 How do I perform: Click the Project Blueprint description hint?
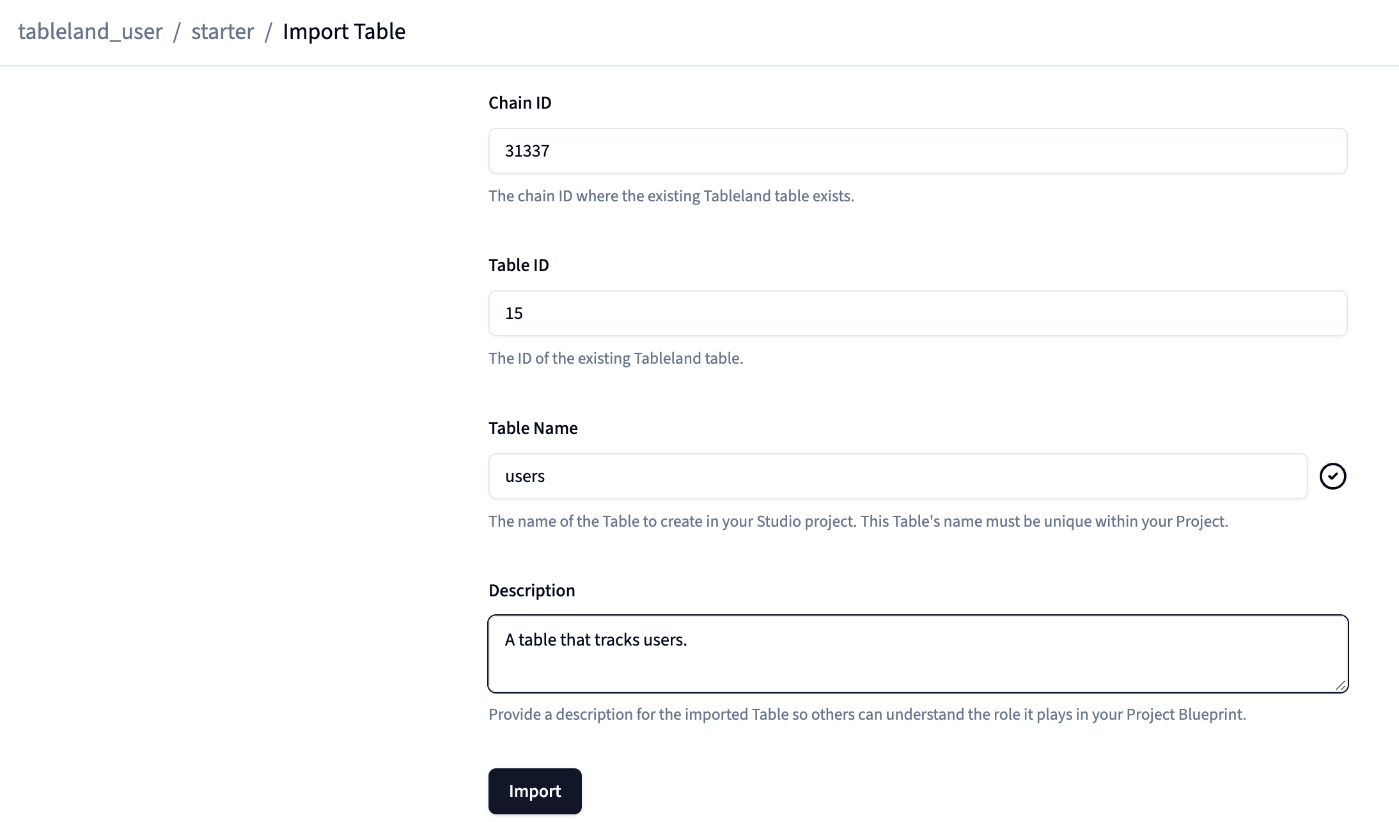(x=866, y=715)
